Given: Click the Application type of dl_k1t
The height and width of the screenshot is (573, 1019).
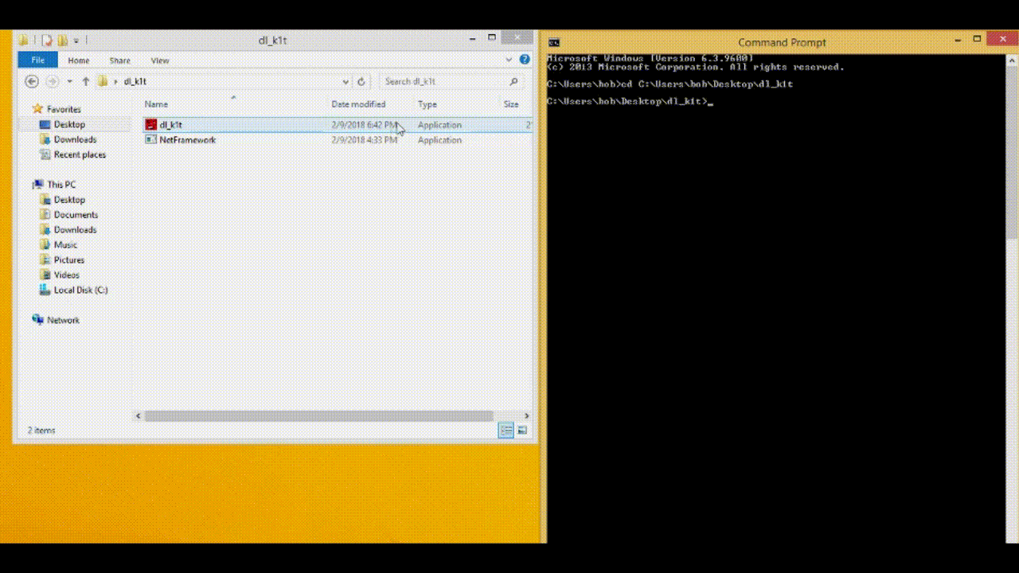Looking at the screenshot, I should (439, 125).
